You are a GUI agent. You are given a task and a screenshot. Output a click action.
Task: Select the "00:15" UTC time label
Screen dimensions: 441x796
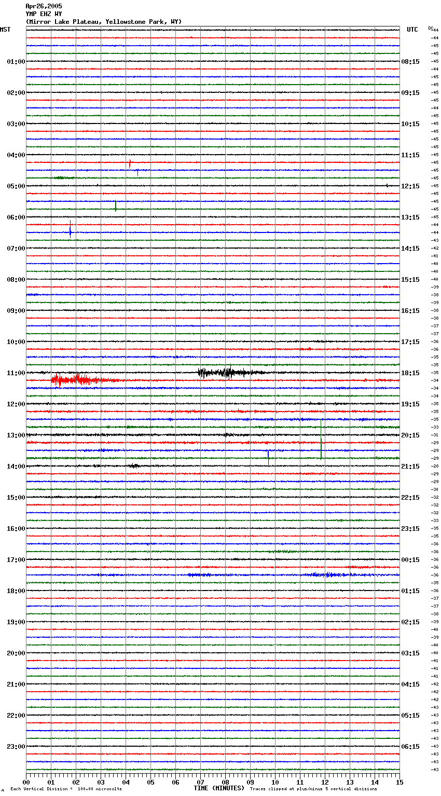[x=410, y=560]
